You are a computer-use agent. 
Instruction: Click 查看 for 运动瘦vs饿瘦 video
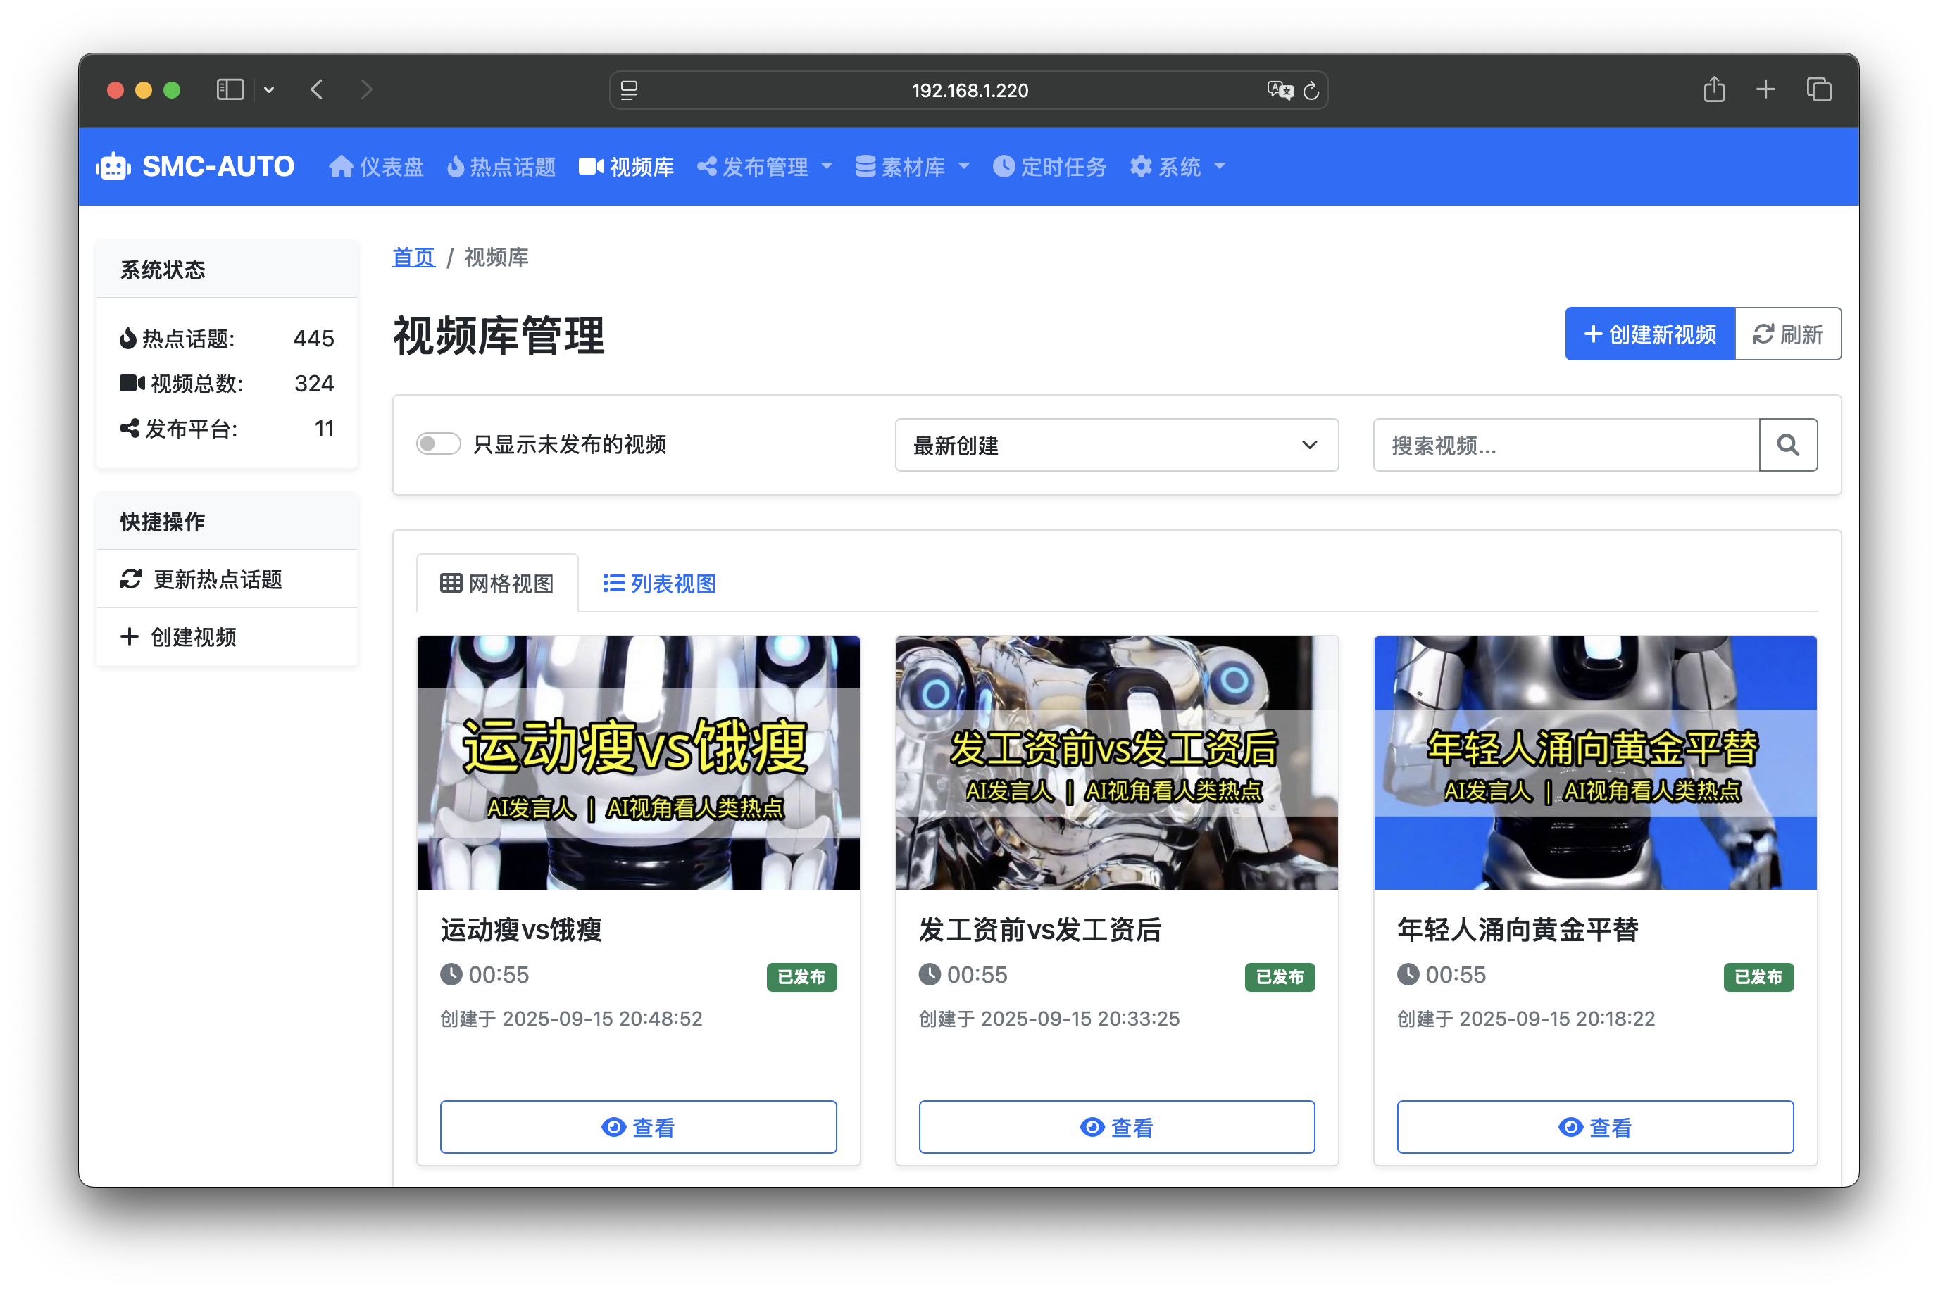[637, 1126]
